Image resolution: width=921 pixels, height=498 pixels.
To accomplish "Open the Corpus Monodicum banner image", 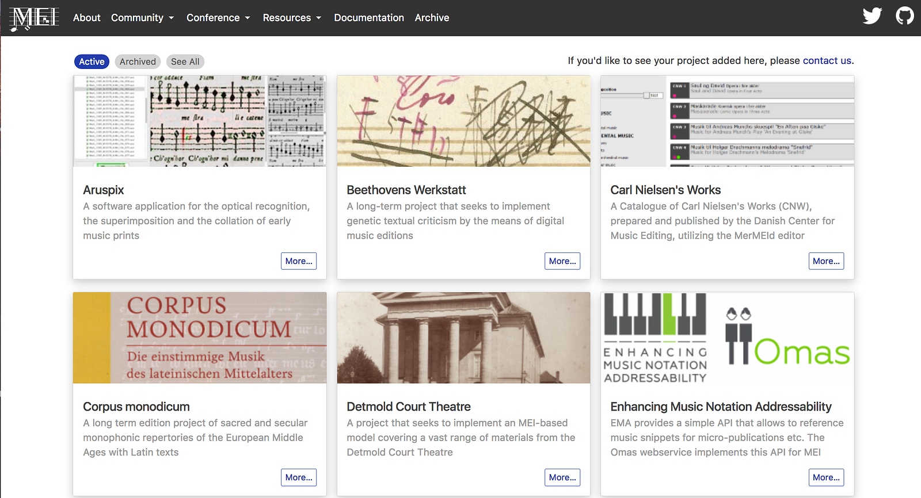I will click(x=200, y=338).
